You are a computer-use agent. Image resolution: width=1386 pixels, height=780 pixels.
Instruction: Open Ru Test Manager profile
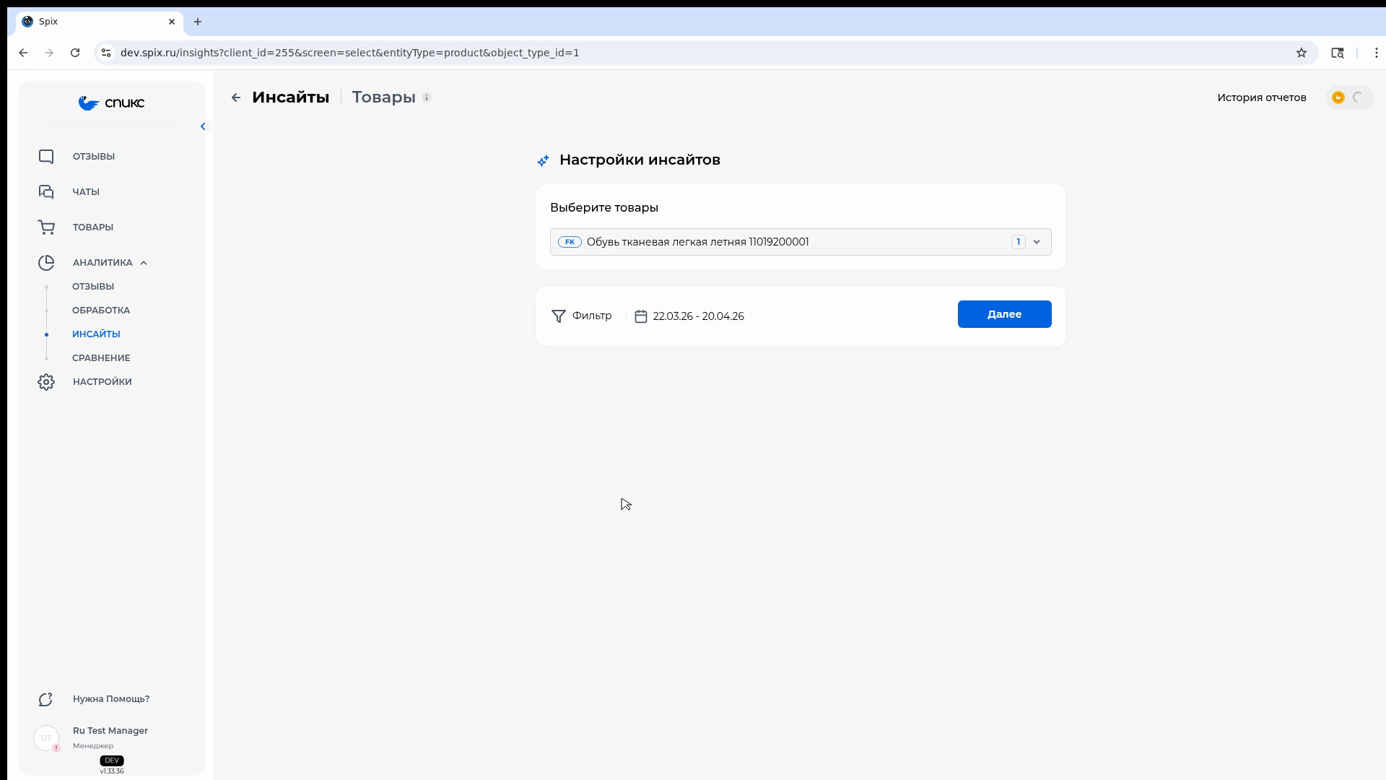point(110,731)
